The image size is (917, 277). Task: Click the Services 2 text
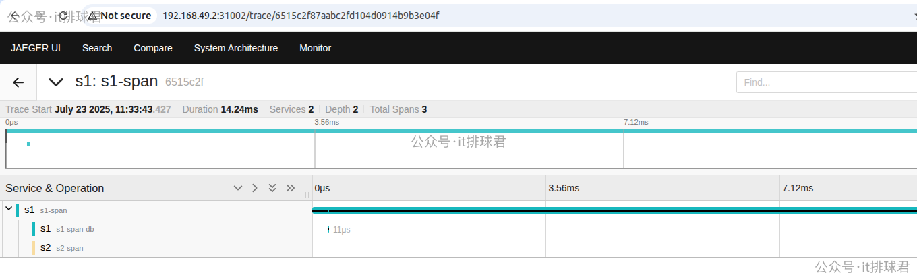pyautogui.click(x=292, y=109)
